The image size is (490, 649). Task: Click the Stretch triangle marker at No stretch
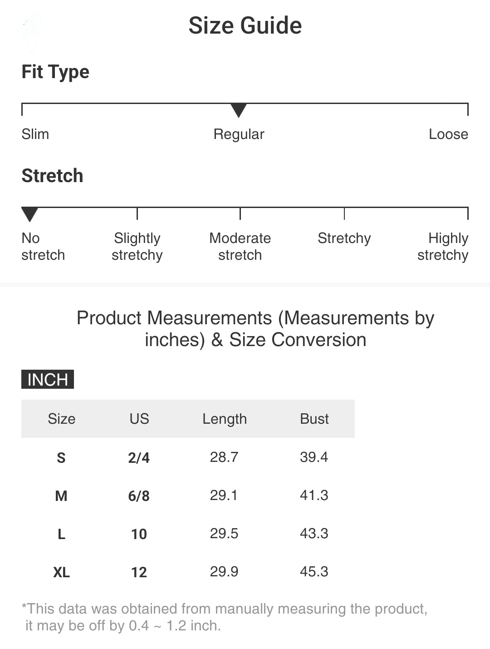pos(30,214)
